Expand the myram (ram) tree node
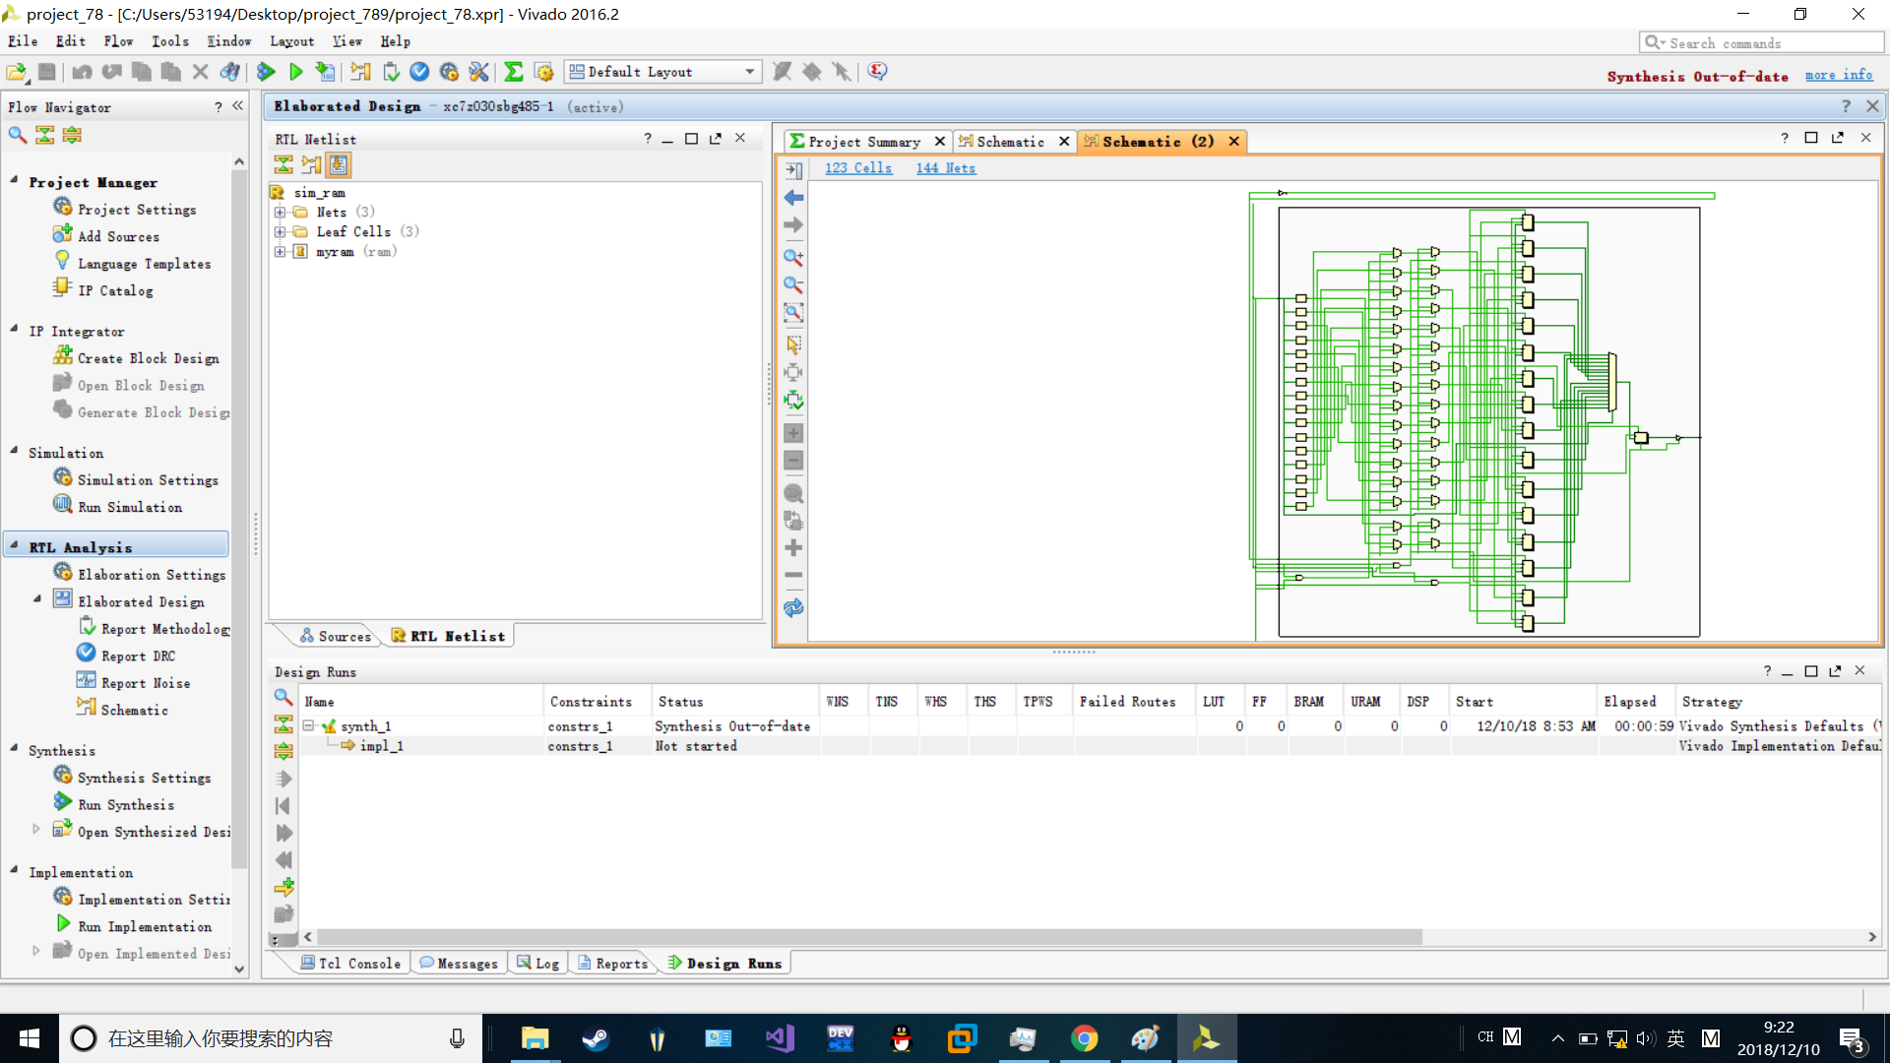The image size is (1890, 1063). (281, 252)
